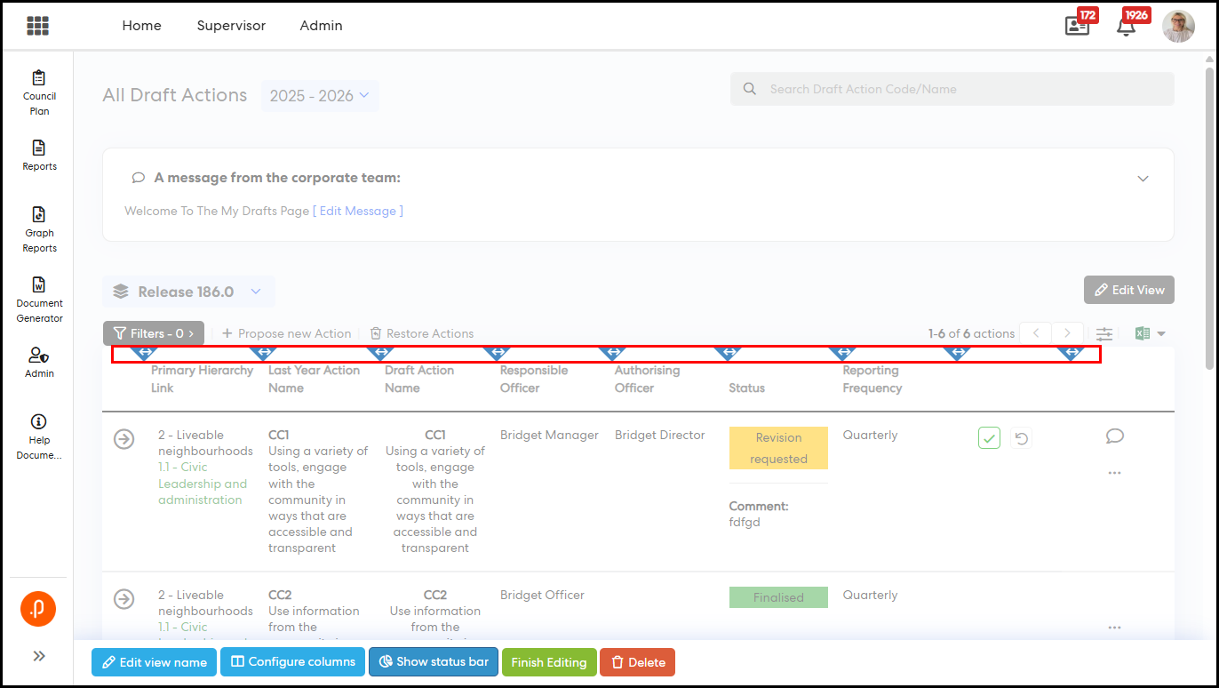Open Graph Reports sidebar icon

coord(39,229)
